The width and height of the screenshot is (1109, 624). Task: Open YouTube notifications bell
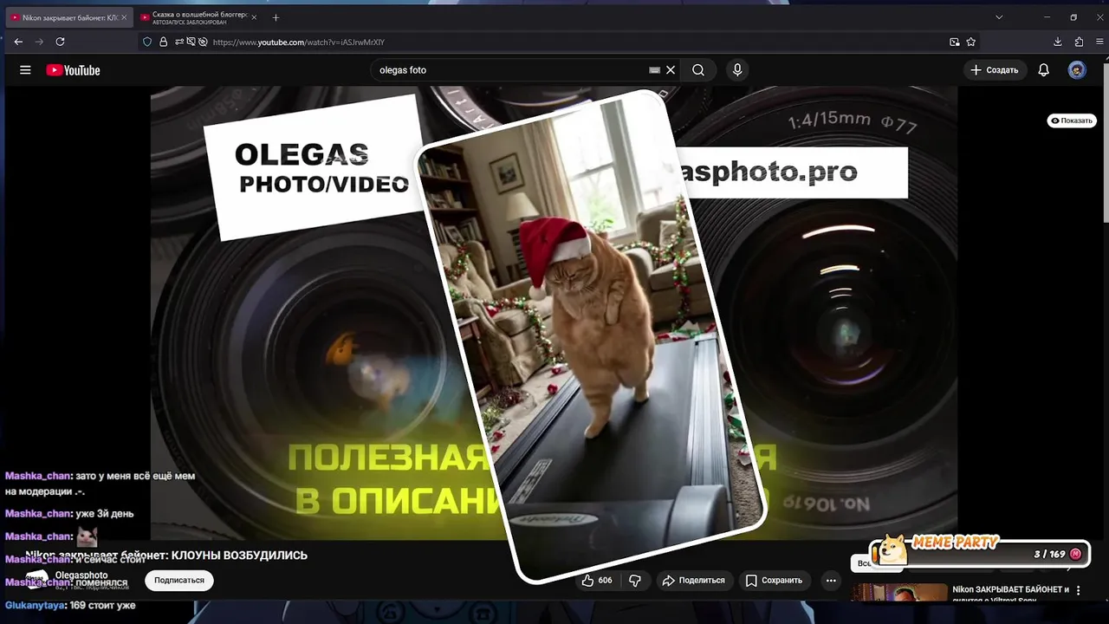[x=1044, y=70]
